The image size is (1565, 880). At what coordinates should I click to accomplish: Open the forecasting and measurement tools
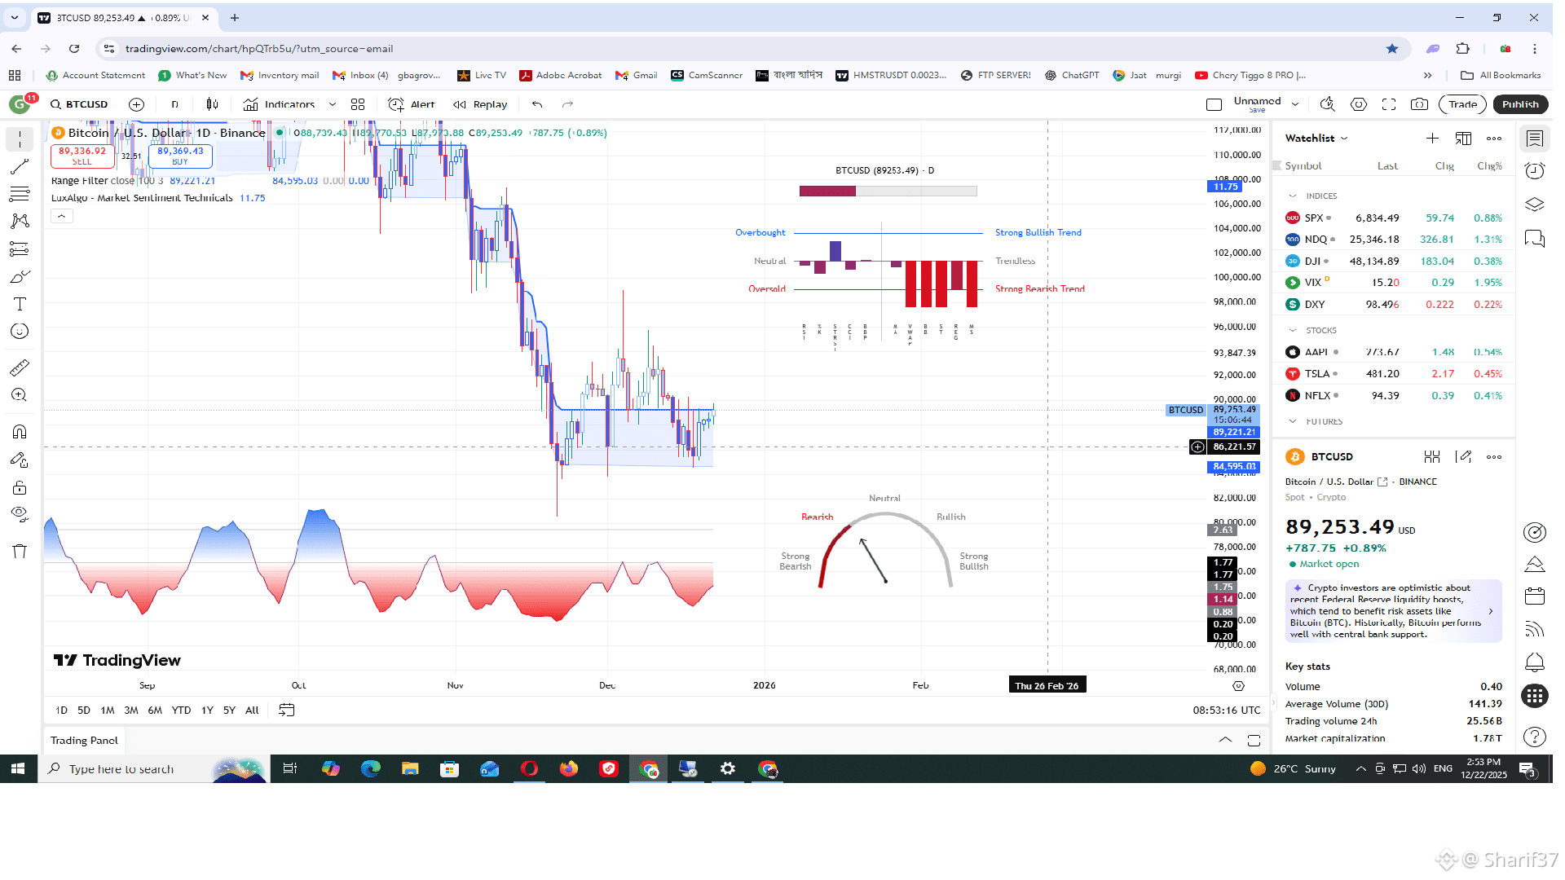(20, 249)
